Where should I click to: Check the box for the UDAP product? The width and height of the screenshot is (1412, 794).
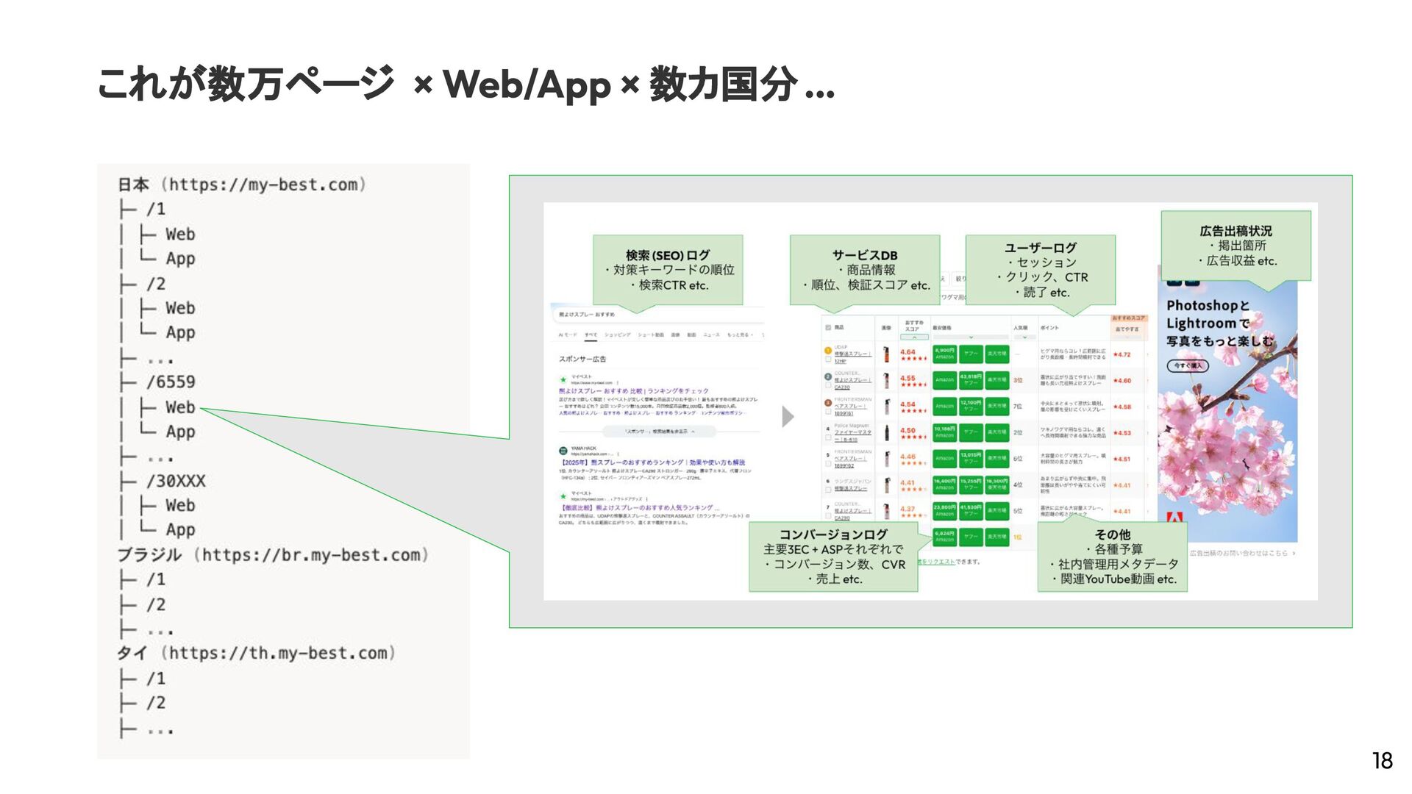[x=829, y=360]
